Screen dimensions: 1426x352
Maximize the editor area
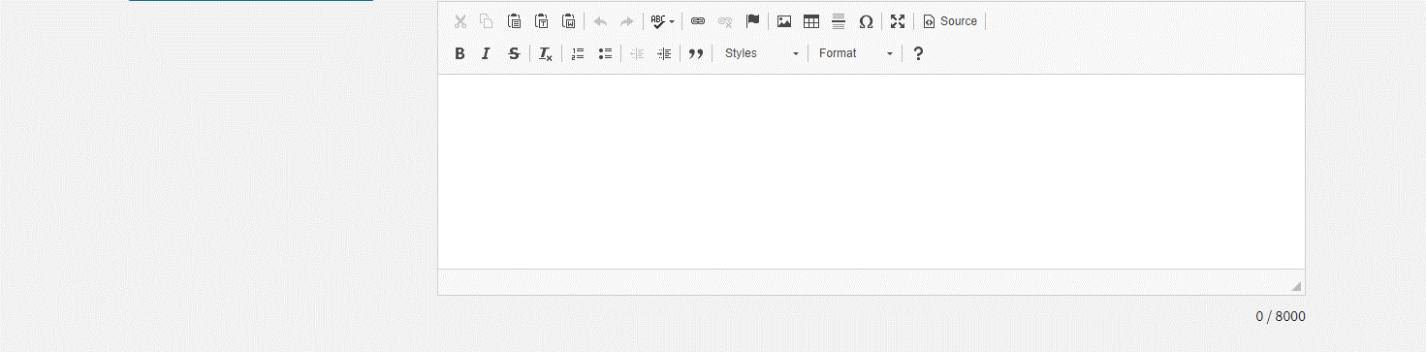point(898,21)
